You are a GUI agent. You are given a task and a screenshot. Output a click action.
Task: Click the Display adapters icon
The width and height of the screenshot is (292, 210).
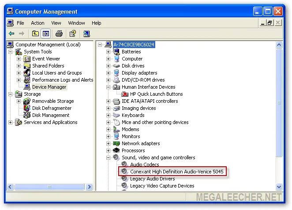coord(116,73)
